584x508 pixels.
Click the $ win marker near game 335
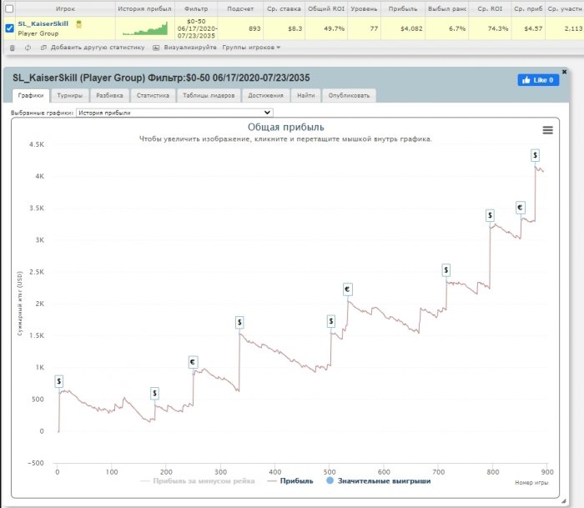click(x=239, y=322)
